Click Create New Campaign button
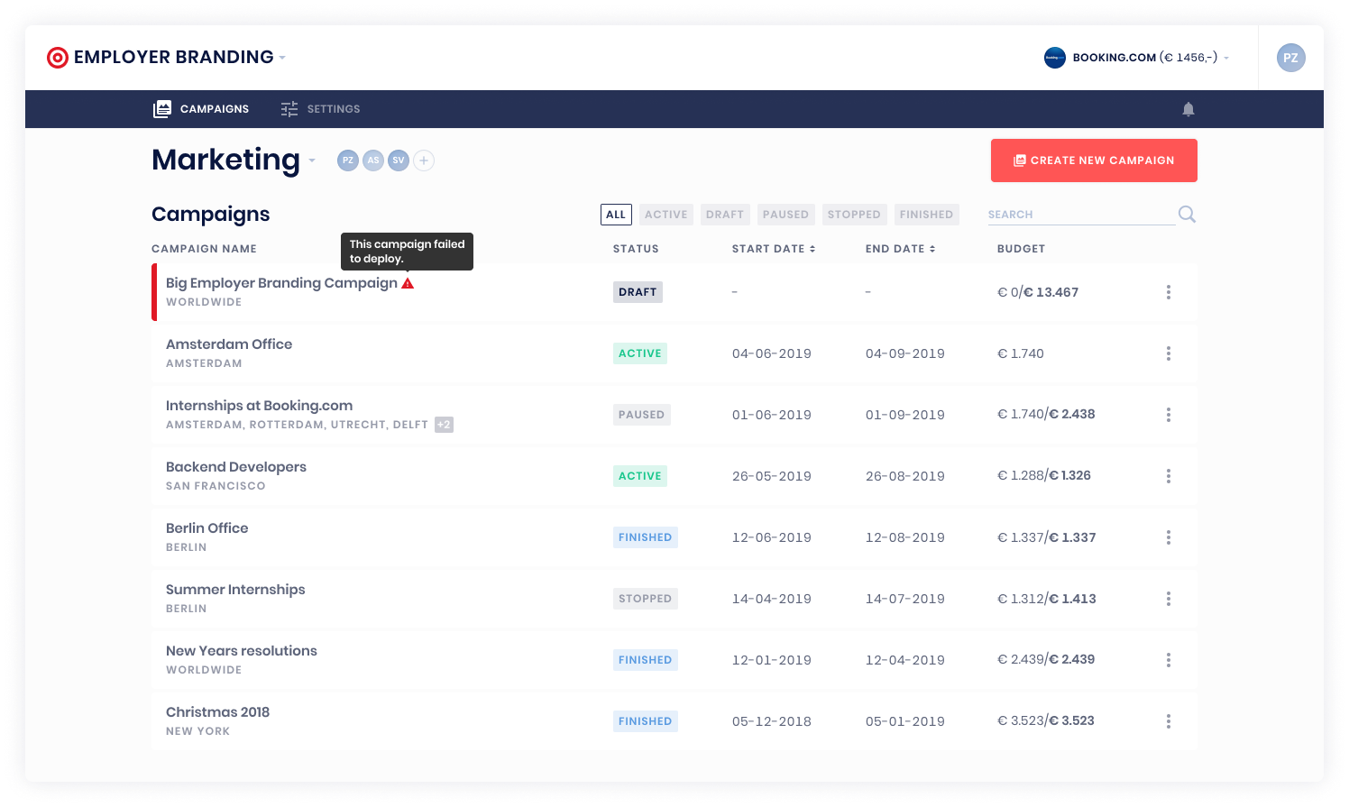The width and height of the screenshot is (1349, 807). click(1094, 160)
